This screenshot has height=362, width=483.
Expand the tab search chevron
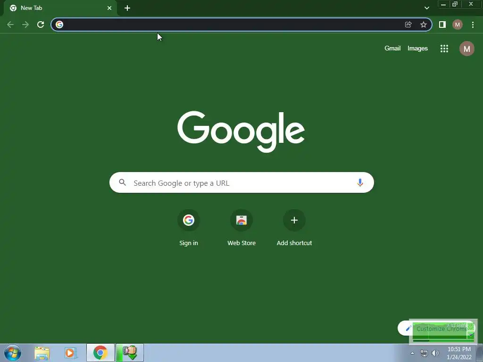426,8
